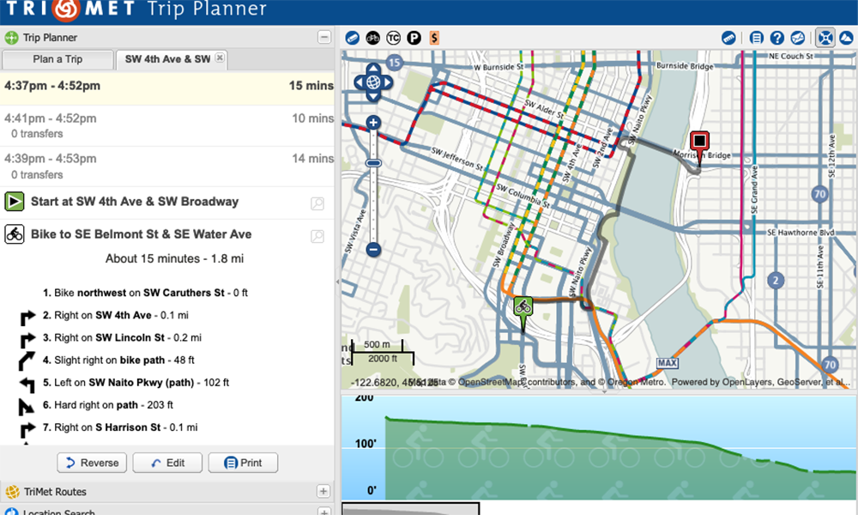The height and width of the screenshot is (515, 858).
Task: Click the turn arrow for step 3 SW Lincoln St
Action: [27, 340]
